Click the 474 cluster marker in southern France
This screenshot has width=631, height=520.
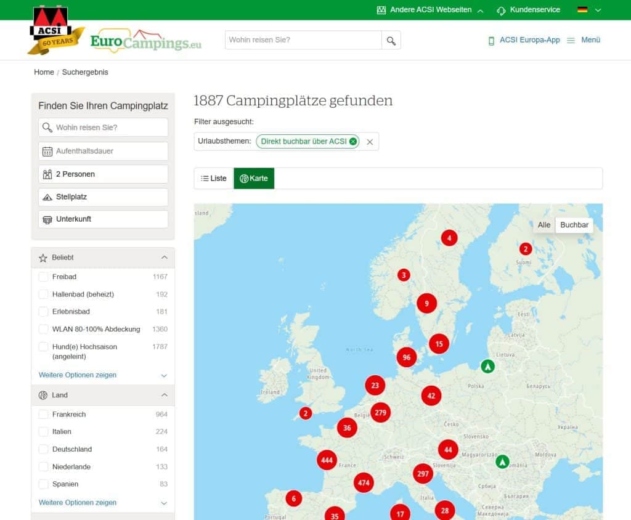coord(364,482)
